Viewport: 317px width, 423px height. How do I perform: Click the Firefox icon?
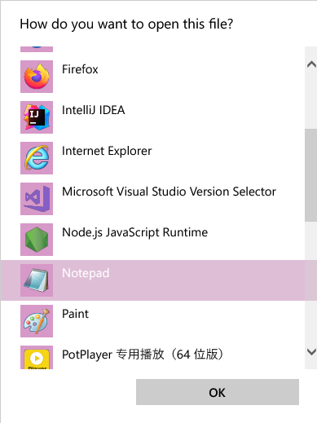click(37, 77)
